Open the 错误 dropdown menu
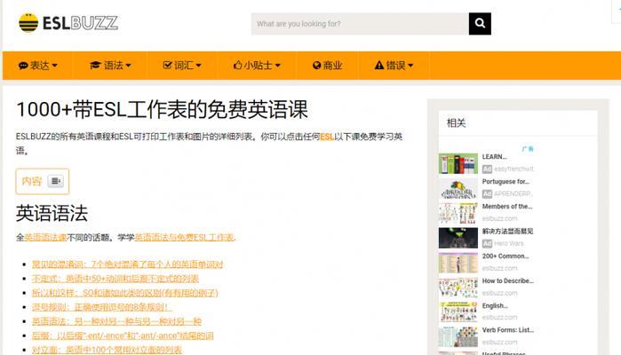This screenshot has width=621, height=355. point(394,66)
